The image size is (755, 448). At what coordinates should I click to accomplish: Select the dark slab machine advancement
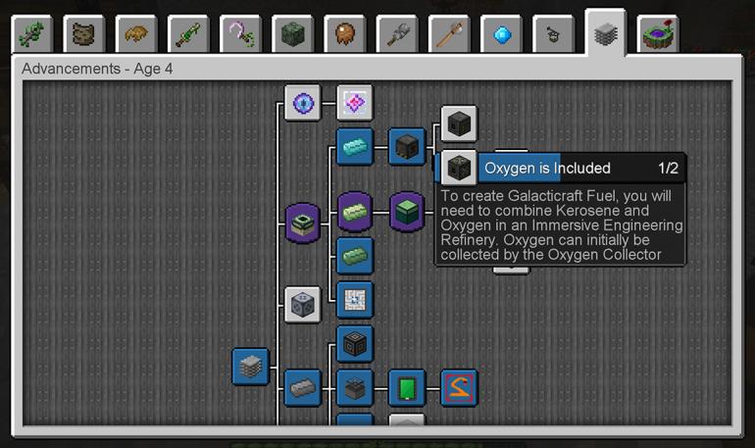pos(355,388)
